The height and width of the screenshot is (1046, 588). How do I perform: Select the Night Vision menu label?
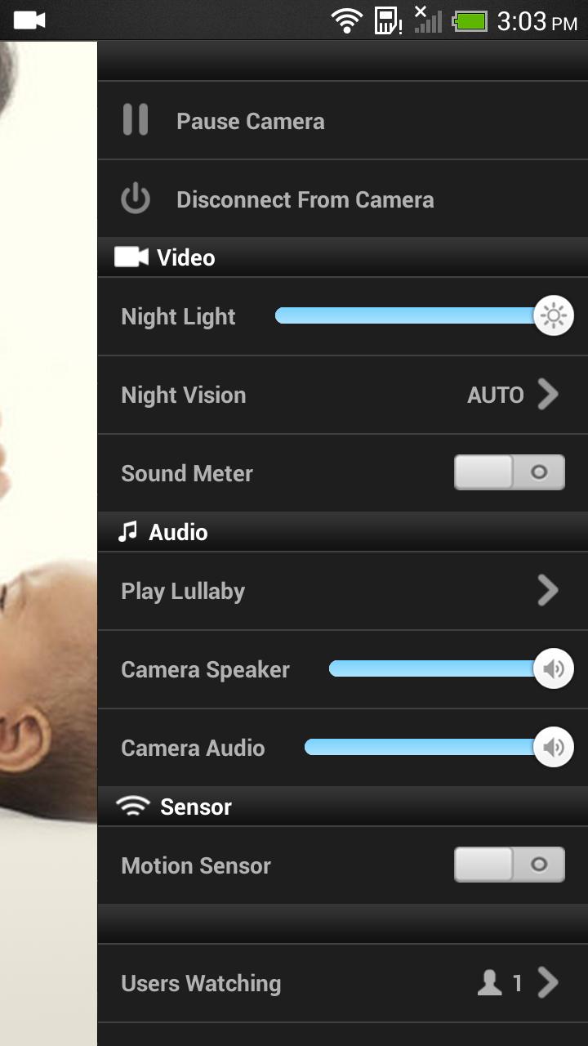click(184, 396)
